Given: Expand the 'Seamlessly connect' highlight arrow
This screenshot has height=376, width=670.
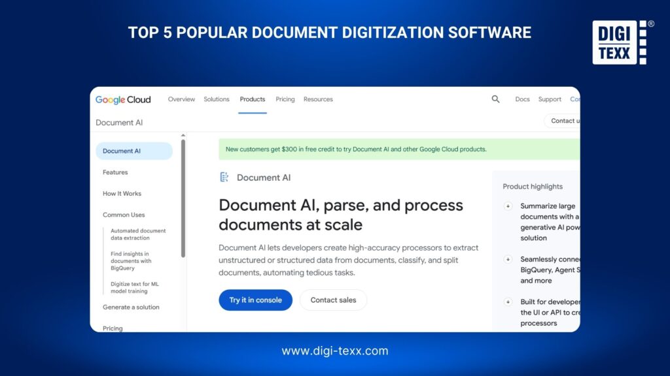Looking at the screenshot, I should point(508,259).
